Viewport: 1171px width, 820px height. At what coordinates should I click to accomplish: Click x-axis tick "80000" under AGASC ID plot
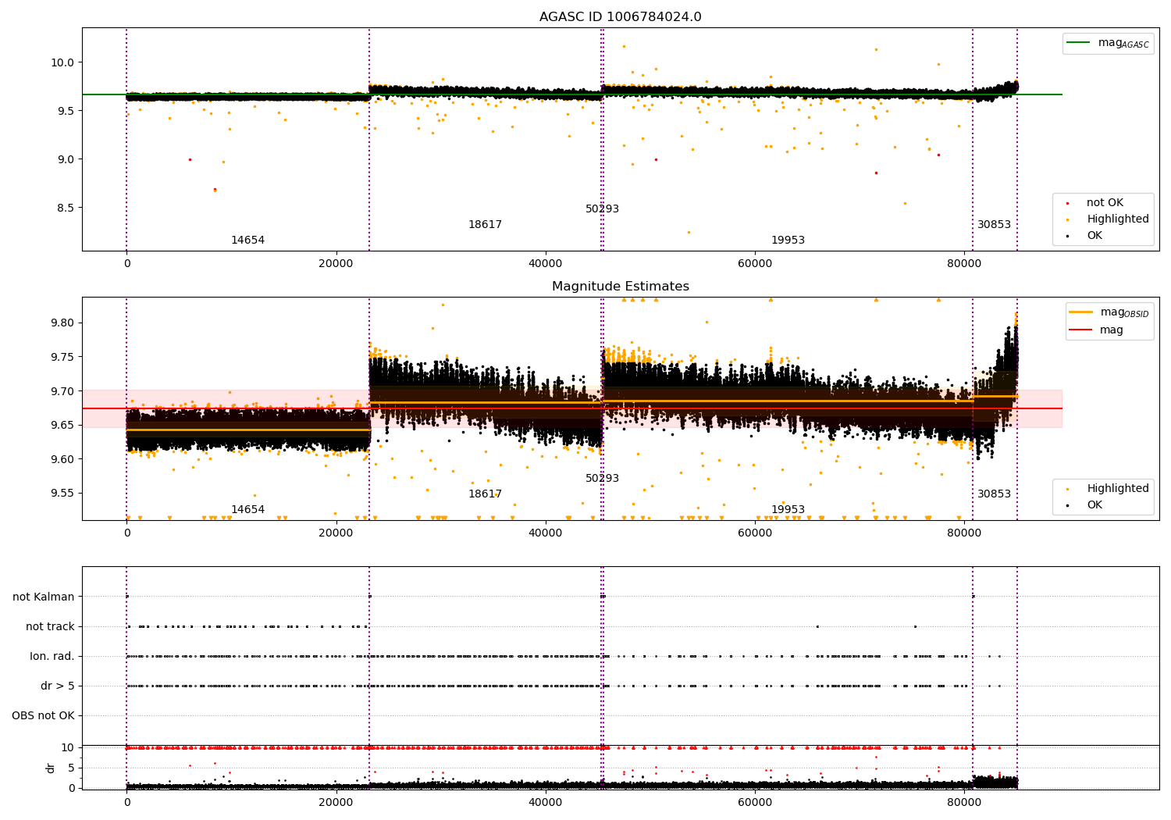tap(964, 264)
